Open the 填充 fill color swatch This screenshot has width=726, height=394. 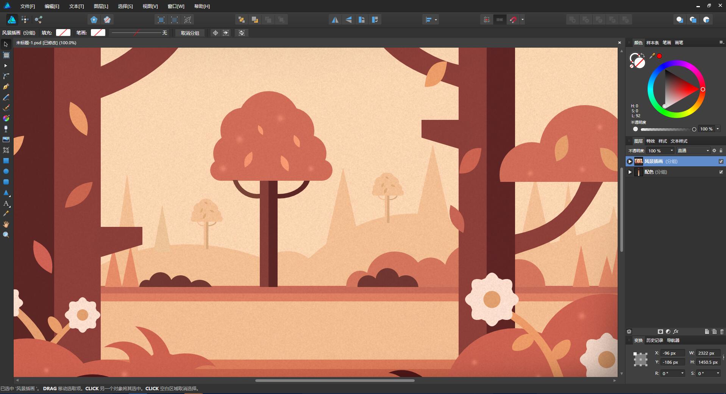click(63, 33)
